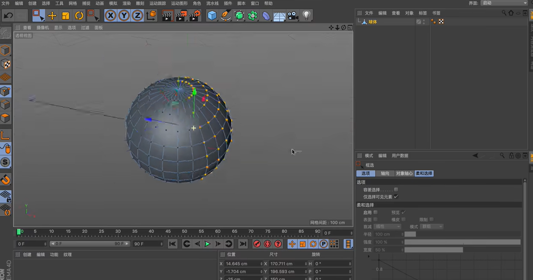
Task: Select the Move tool in toolbar
Action: tap(52, 15)
